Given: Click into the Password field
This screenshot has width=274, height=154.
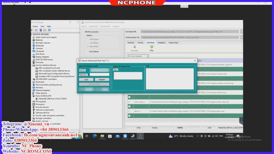Looking at the screenshot, I should pyautogui.click(x=99, y=75).
